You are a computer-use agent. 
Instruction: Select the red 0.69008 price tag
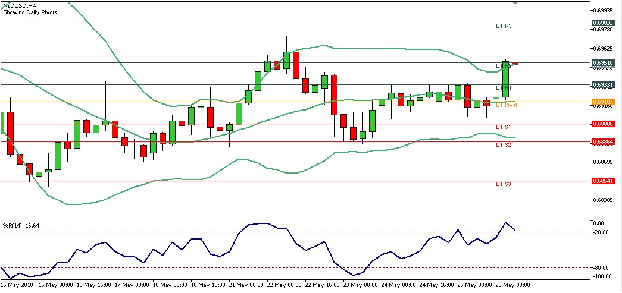(x=604, y=124)
